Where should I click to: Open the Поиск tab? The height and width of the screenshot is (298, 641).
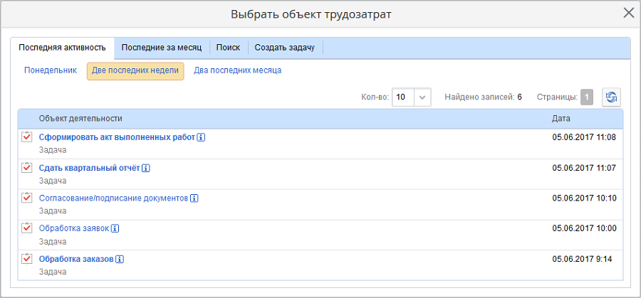(x=228, y=48)
